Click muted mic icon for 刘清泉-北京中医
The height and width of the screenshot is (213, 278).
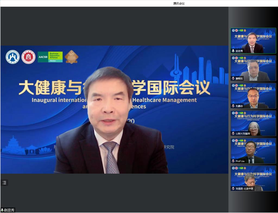point(233,189)
